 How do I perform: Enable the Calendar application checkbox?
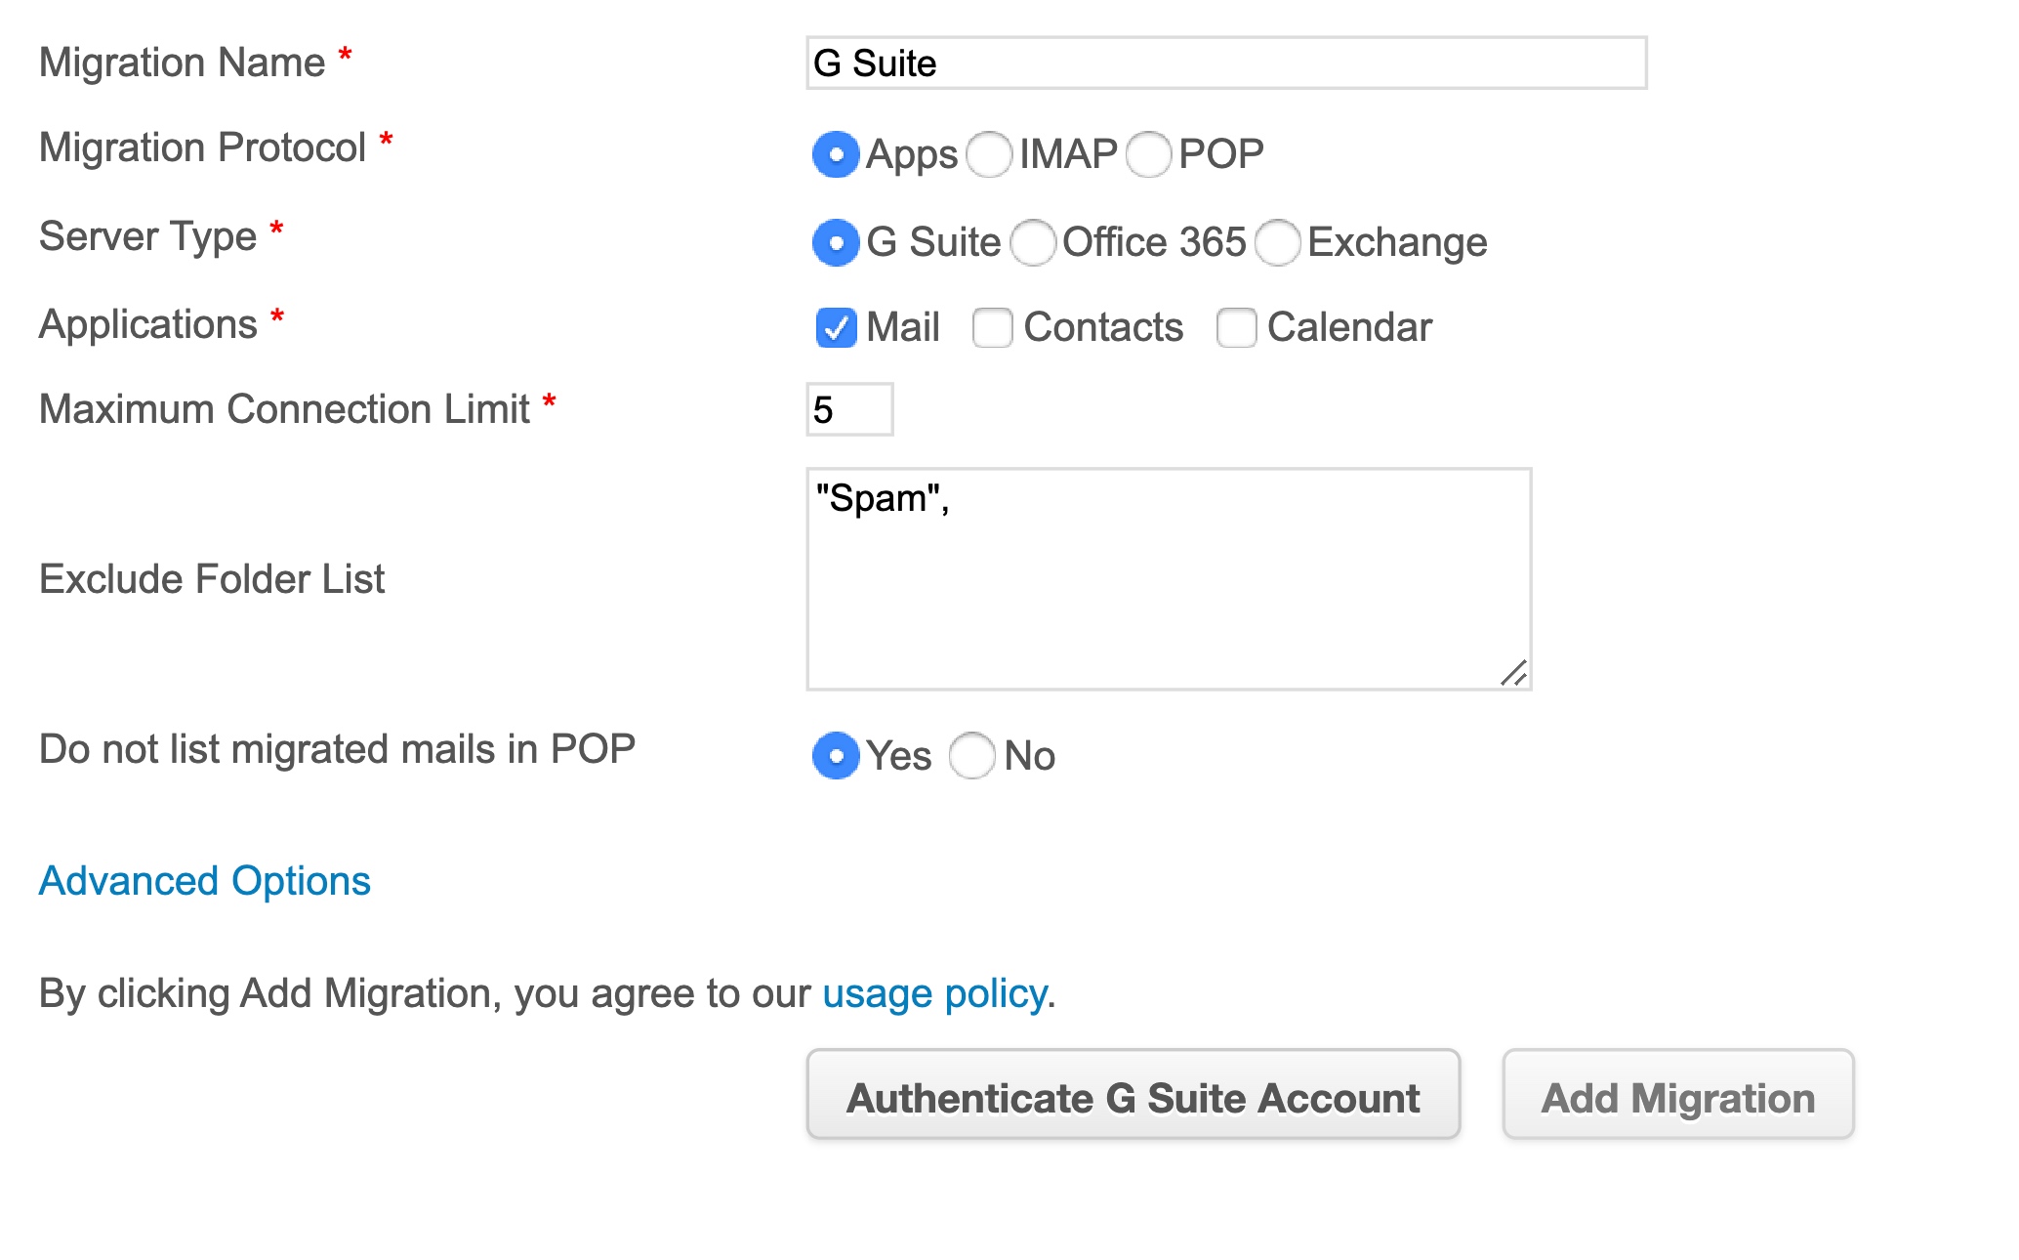point(1236,327)
